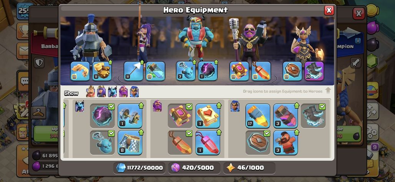Select the pink Life Gem level 1

[x=208, y=142]
